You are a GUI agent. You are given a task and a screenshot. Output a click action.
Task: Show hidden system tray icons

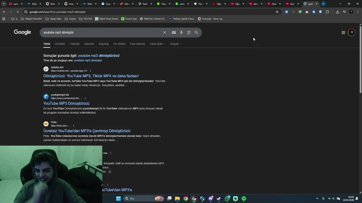(317, 198)
